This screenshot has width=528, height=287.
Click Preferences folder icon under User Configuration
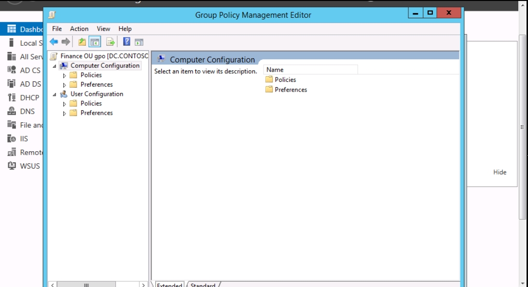pyautogui.click(x=73, y=113)
